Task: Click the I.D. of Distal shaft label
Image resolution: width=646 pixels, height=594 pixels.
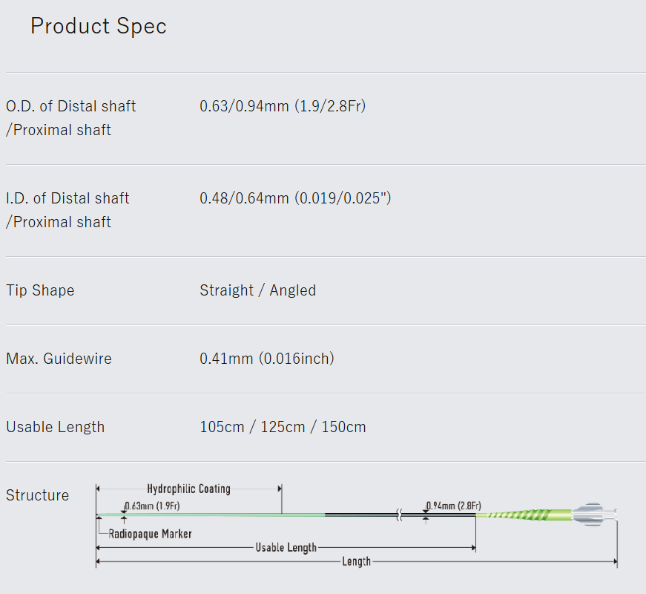Action: tap(67, 198)
